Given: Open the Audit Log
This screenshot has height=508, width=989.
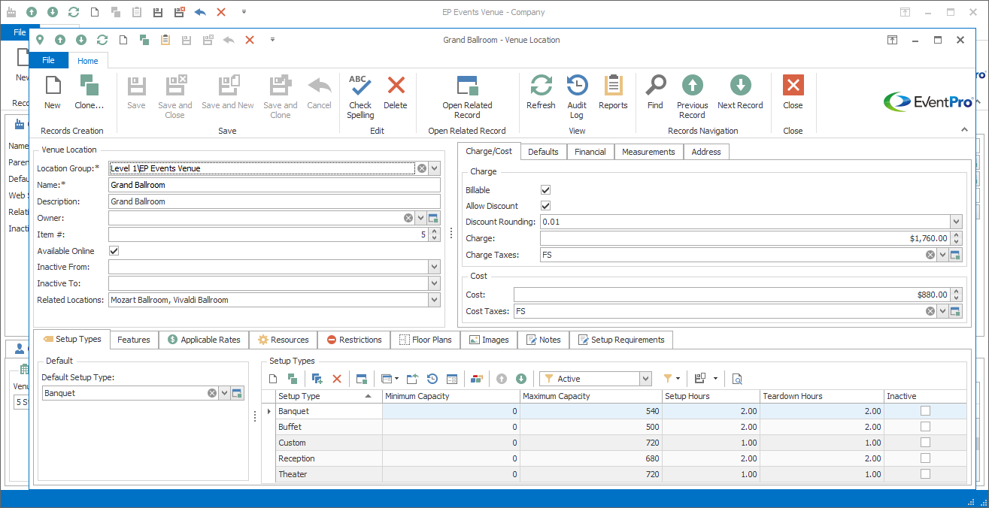Looking at the screenshot, I should (577, 97).
